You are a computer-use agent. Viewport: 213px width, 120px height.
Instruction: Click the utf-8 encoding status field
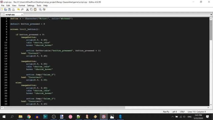pos(174,112)
